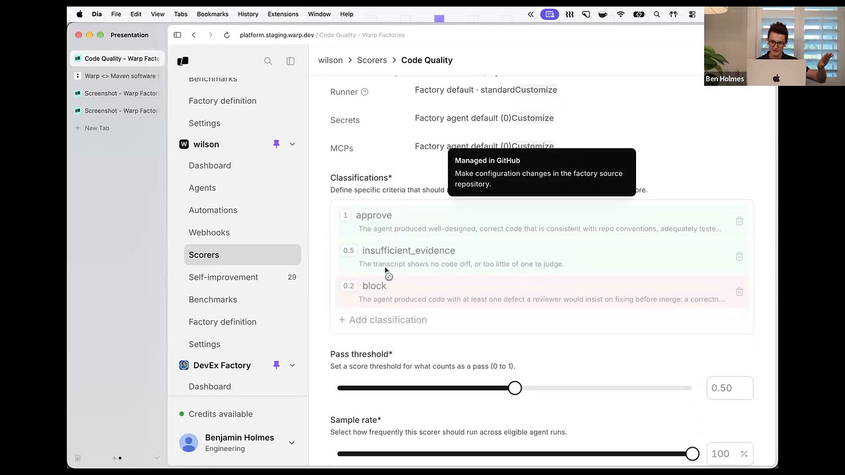The width and height of the screenshot is (845, 475).
Task: Select the insufficient_evidence classification name
Action: click(x=409, y=251)
